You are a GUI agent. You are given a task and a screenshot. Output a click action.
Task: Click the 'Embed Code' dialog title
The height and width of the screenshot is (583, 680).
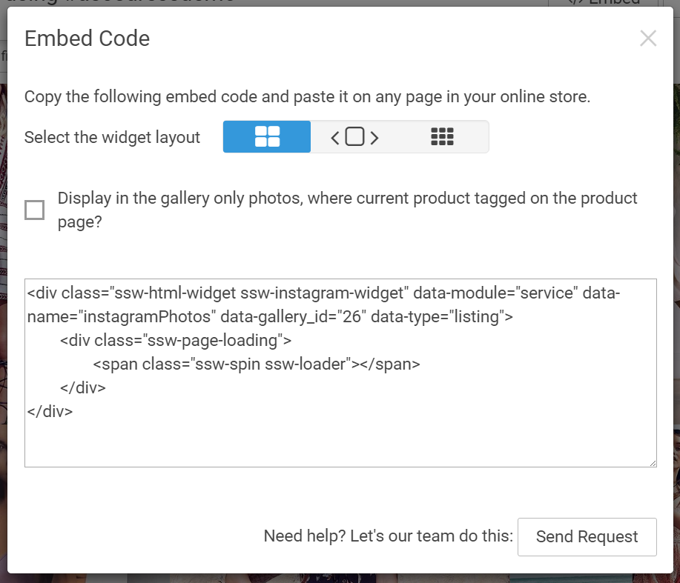(x=88, y=39)
